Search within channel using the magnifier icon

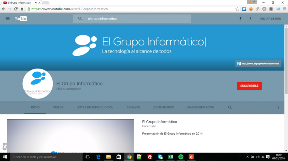tap(230, 107)
